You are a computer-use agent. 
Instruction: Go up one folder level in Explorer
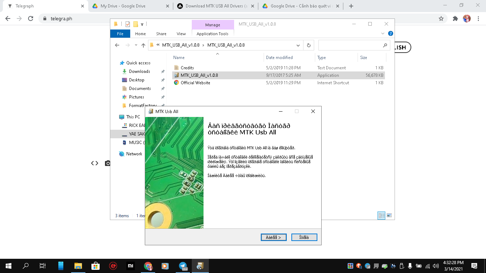tap(143, 45)
